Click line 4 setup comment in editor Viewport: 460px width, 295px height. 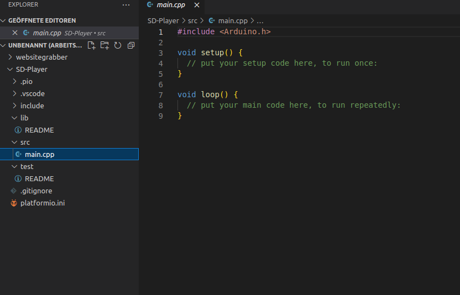pyautogui.click(x=281, y=64)
